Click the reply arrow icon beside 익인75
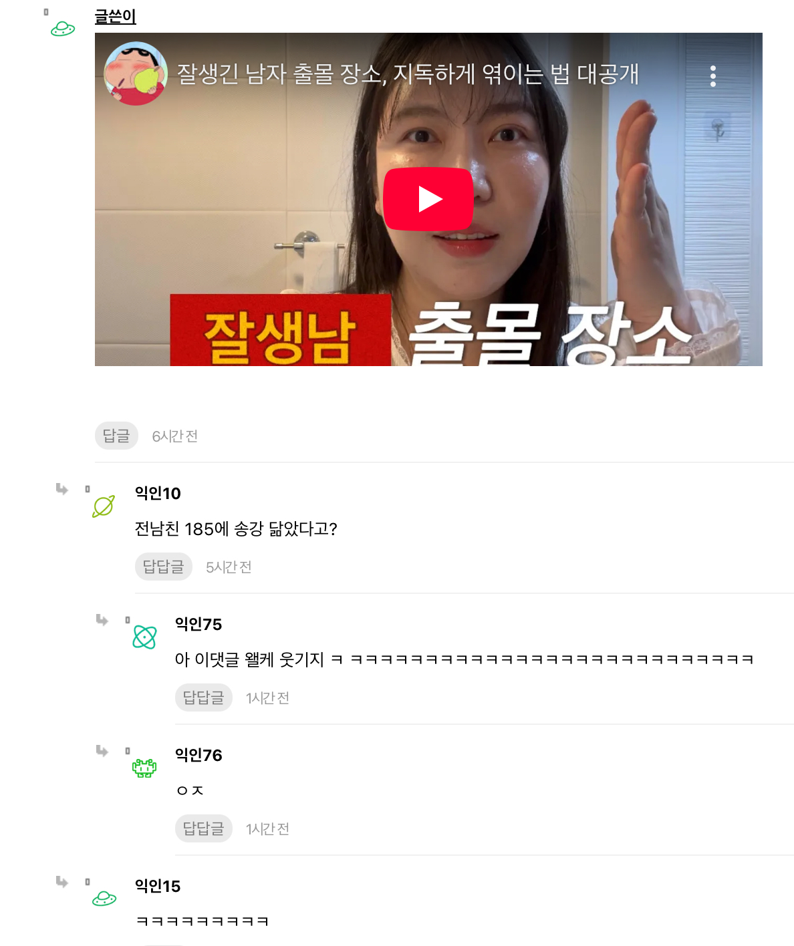The image size is (794, 946). pyautogui.click(x=102, y=620)
